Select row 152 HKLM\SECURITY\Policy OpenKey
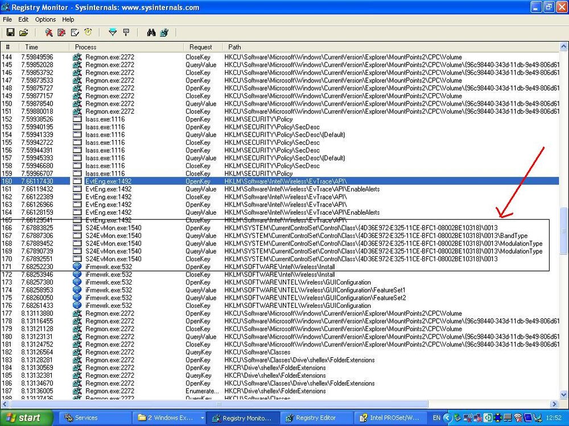The image size is (569, 426). click(x=279, y=119)
